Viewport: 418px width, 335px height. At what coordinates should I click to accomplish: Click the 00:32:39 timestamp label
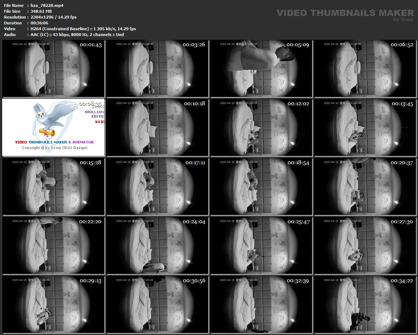(x=298, y=281)
